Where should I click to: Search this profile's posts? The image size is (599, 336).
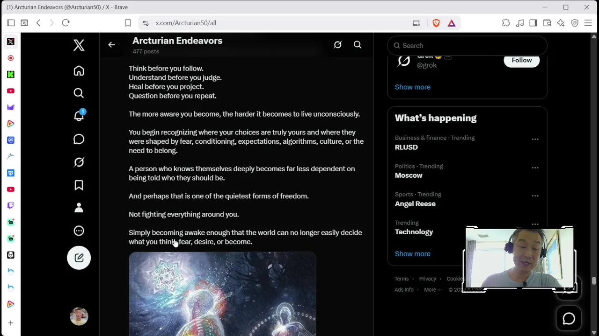358,45
